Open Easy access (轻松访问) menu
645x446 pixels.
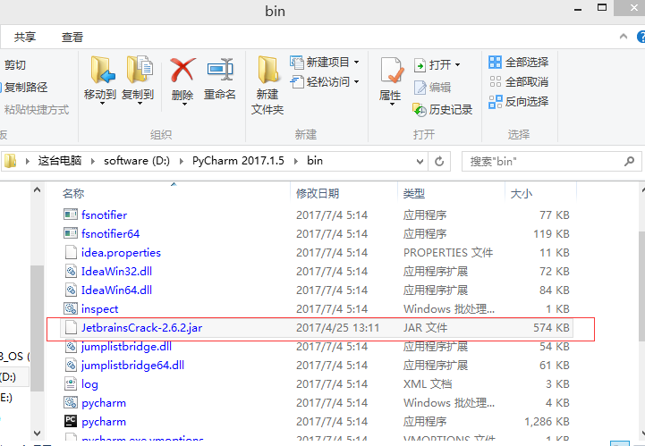(x=325, y=81)
